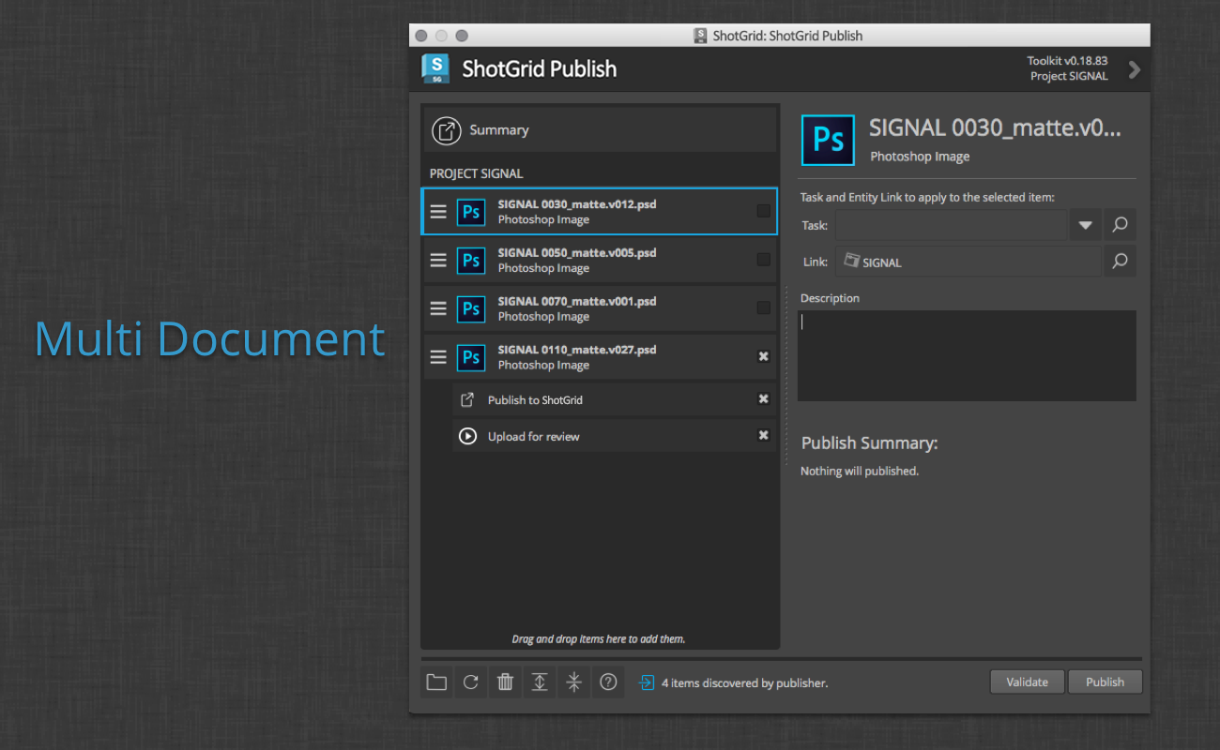Enable the checkbox for SIGNAL 0050_matte.v005.psd
Screen dimensions: 1220x750
click(x=764, y=260)
